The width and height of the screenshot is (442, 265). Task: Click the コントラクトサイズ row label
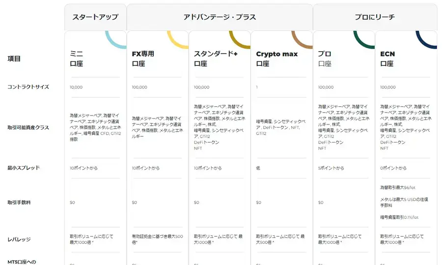point(28,87)
